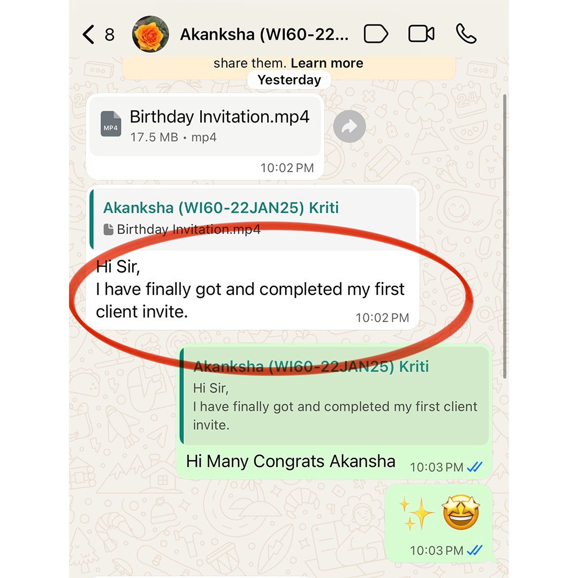Jump to quoted message in green reply
578x578 pixels.
click(x=334, y=395)
